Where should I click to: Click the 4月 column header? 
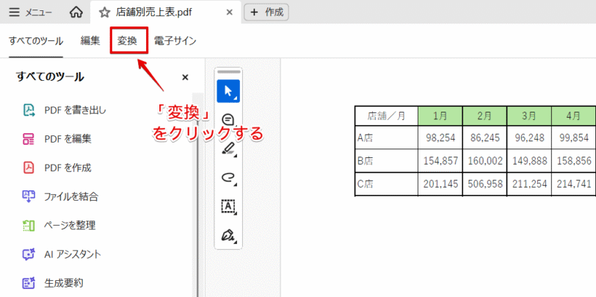point(573,116)
